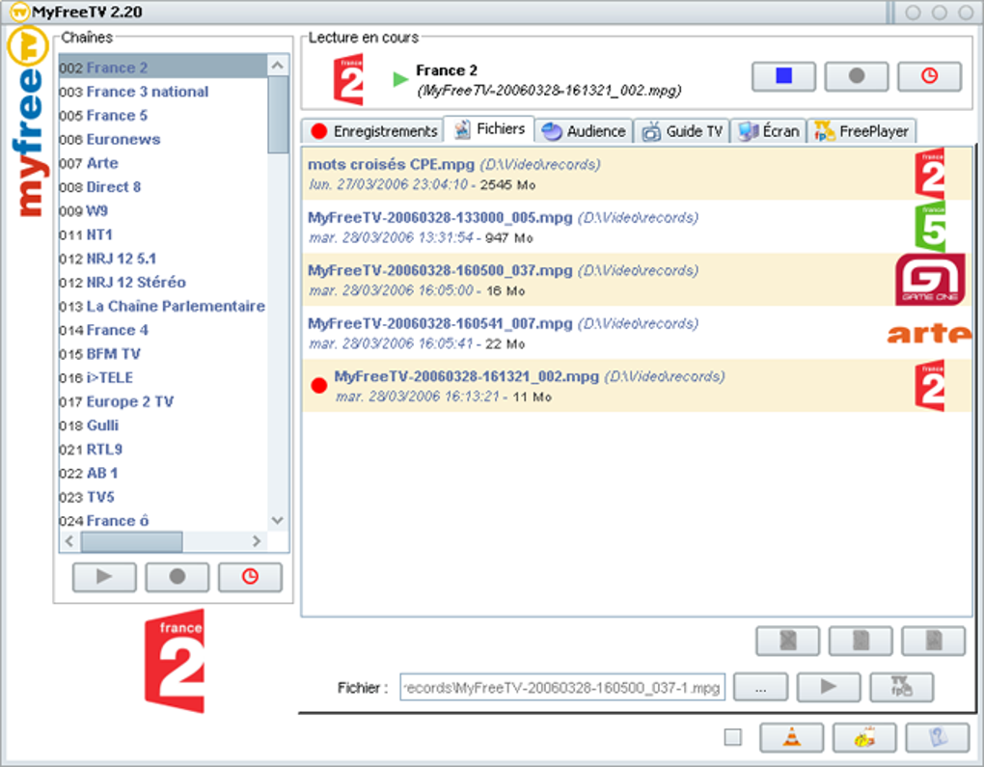Select channel 013 La Chaîne Parlementaire
The height and width of the screenshot is (767, 984).
[x=163, y=306]
